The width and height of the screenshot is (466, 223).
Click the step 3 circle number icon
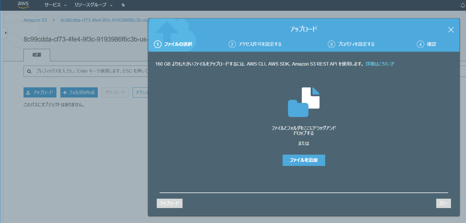pos(331,44)
